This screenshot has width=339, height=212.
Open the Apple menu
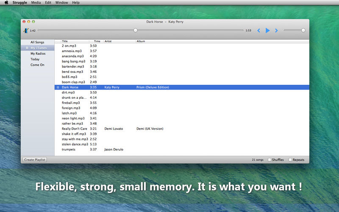point(6,3)
